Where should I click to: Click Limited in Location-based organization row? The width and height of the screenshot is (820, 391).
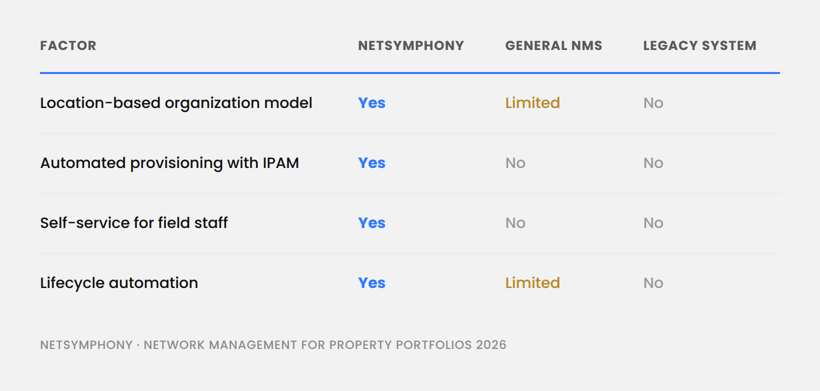click(532, 103)
